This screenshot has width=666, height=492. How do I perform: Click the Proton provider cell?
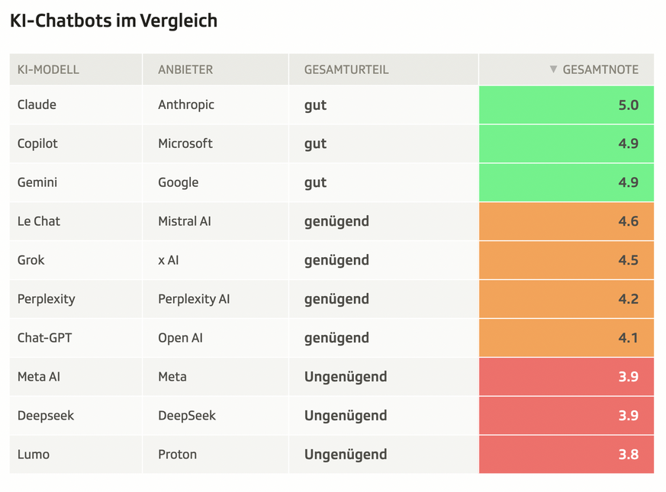click(178, 455)
